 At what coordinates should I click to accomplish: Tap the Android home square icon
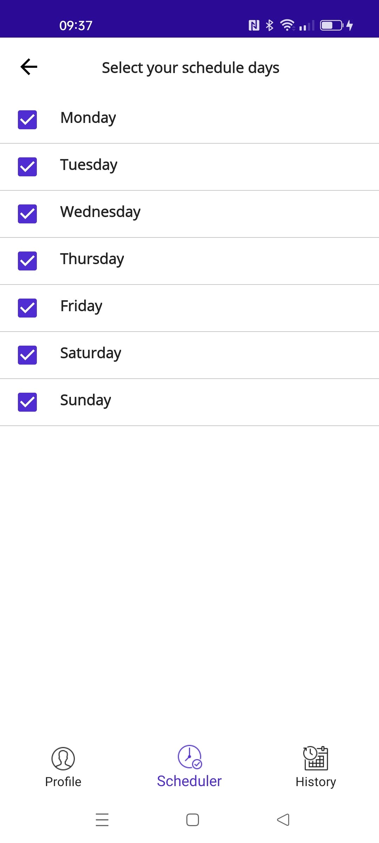pos(193,820)
